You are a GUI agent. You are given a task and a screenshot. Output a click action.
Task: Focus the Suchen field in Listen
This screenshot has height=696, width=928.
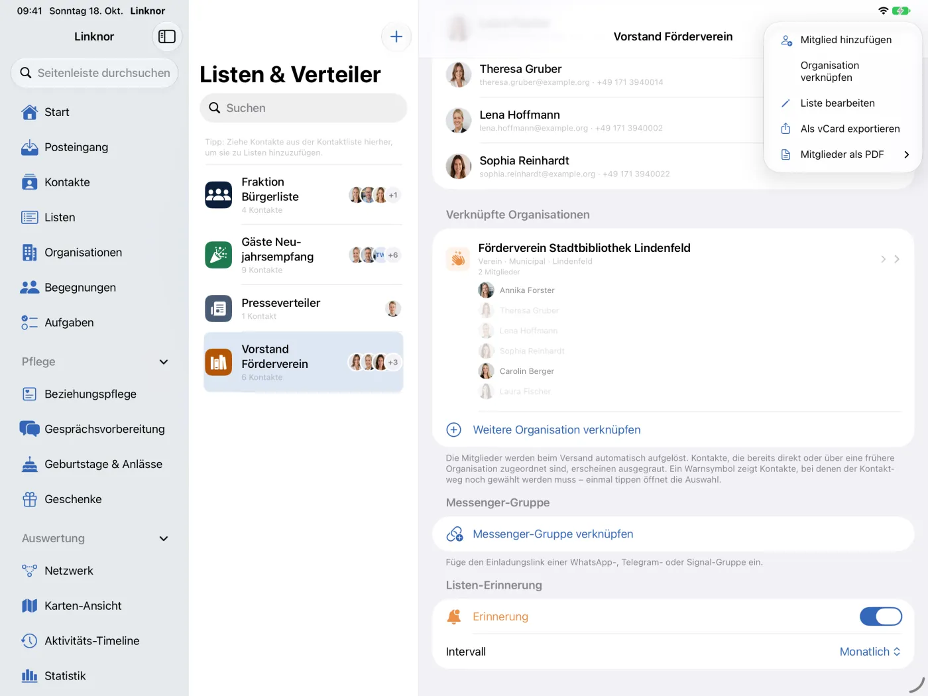pos(304,108)
